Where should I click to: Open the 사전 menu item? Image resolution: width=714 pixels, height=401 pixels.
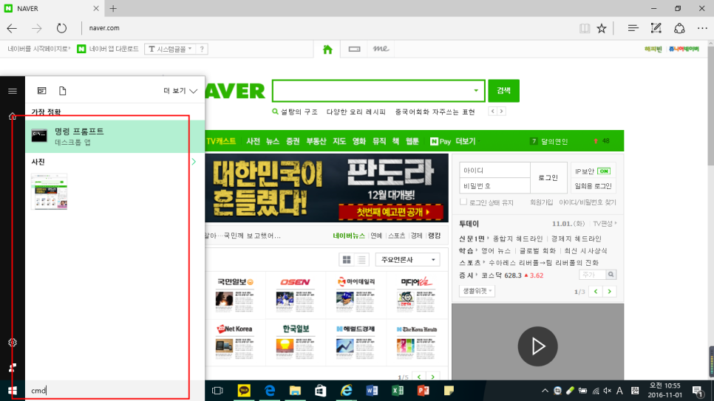(x=253, y=141)
